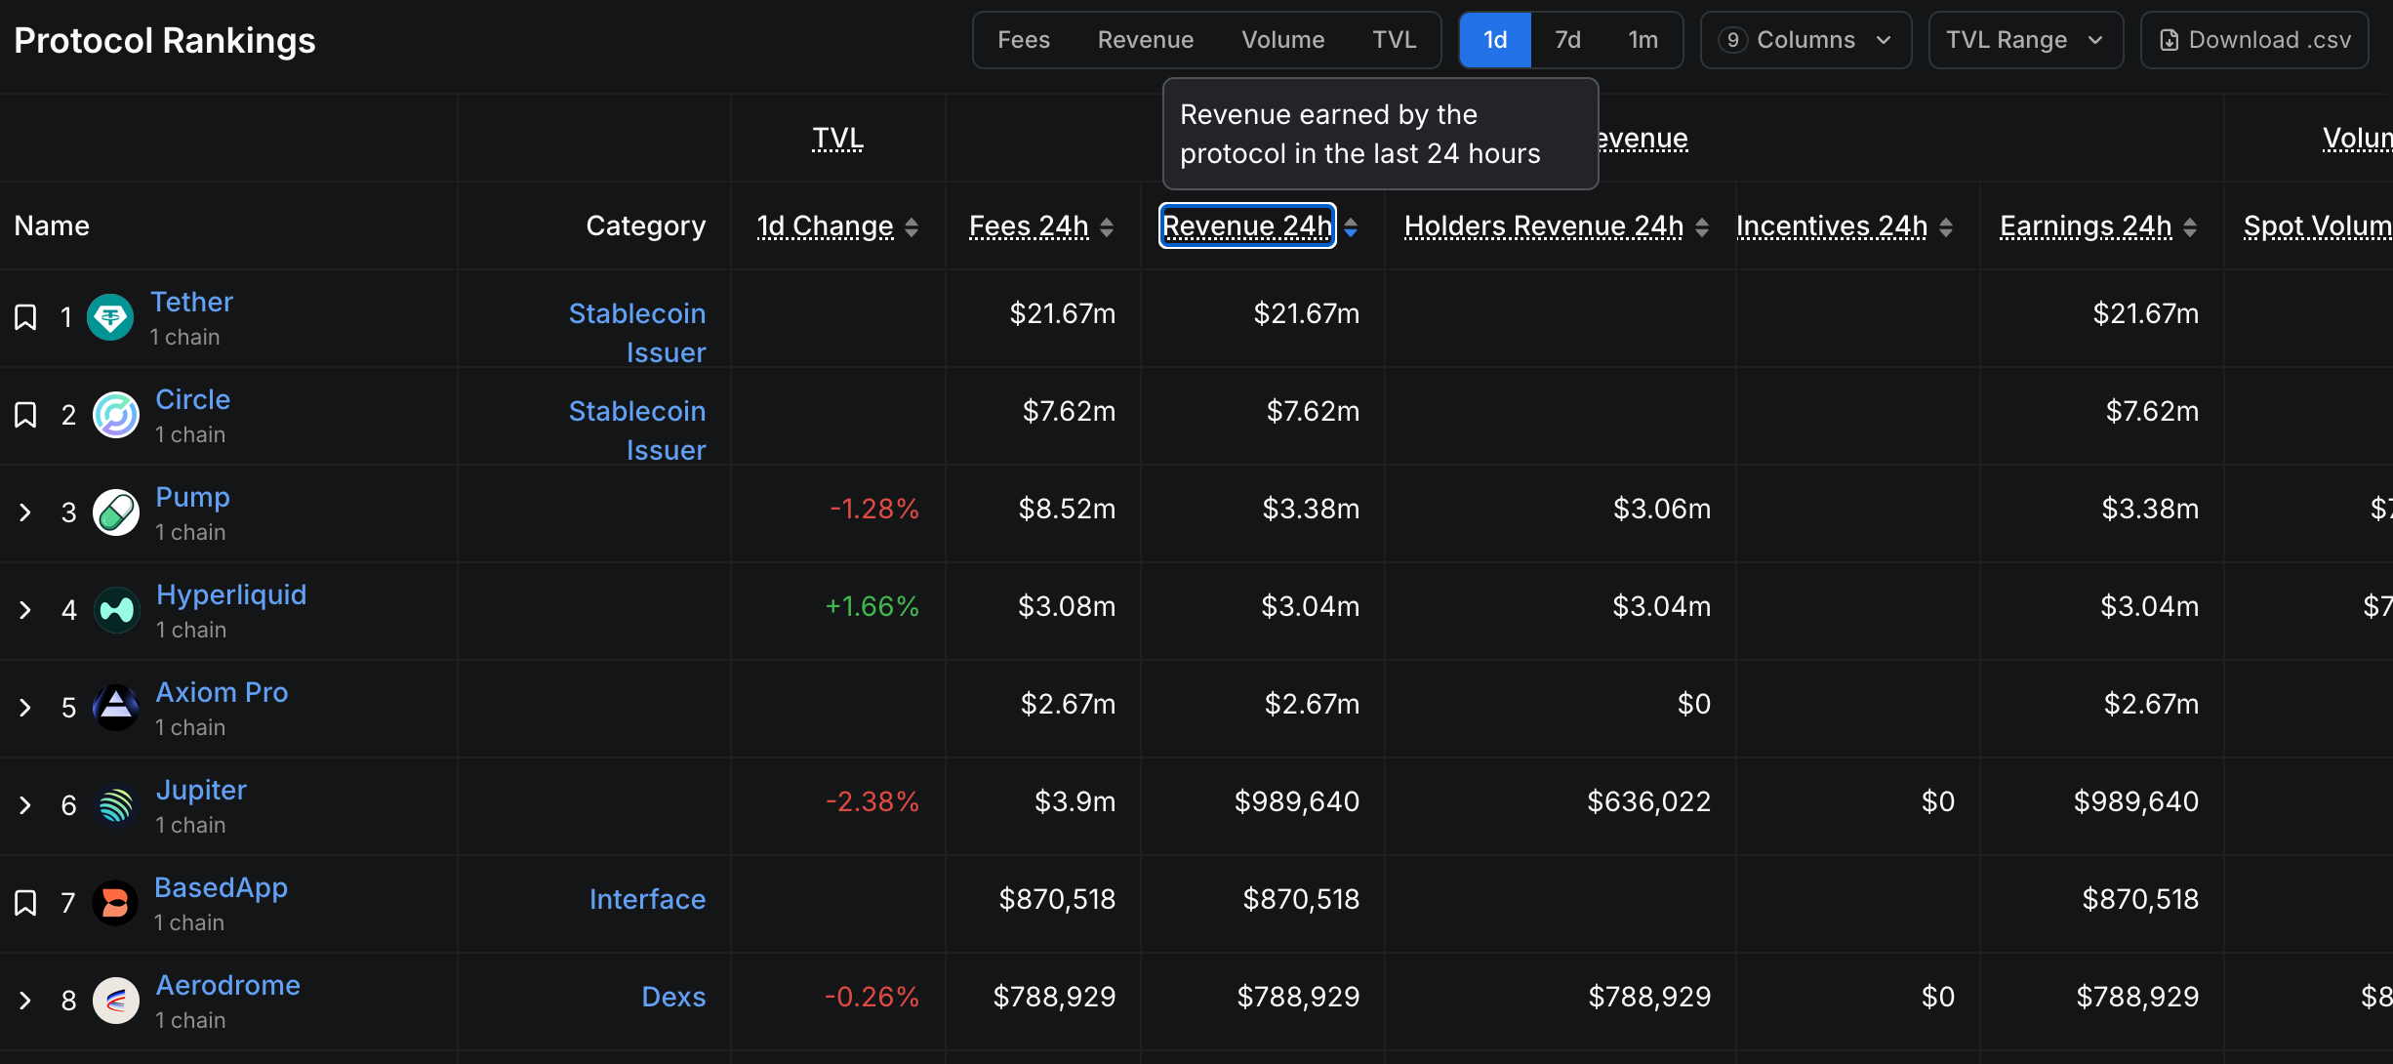Click the Pump pill logo icon
2393x1064 pixels.
[x=116, y=512]
